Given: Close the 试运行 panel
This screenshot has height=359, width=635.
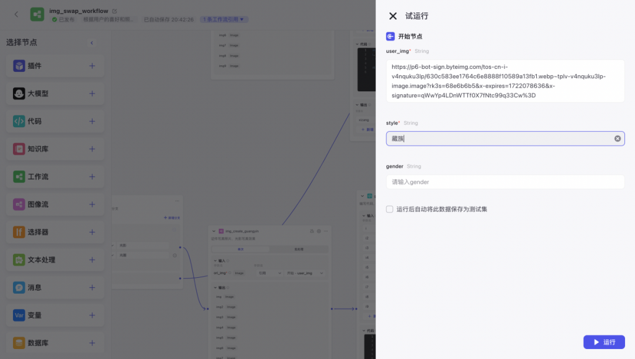Looking at the screenshot, I should pyautogui.click(x=392, y=16).
